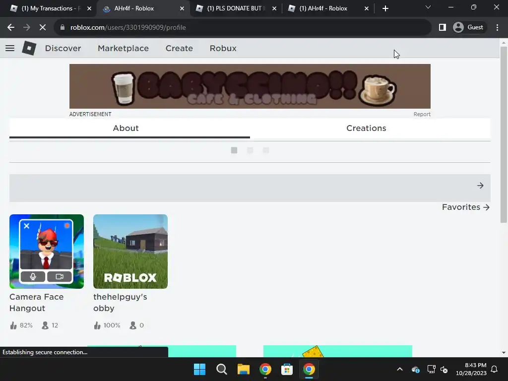
Task: Open the browser side panel icon
Action: tap(442, 28)
